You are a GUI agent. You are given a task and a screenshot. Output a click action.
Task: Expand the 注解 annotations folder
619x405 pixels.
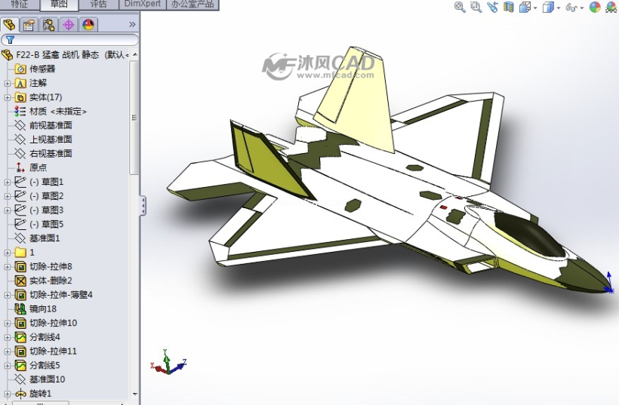7,83
